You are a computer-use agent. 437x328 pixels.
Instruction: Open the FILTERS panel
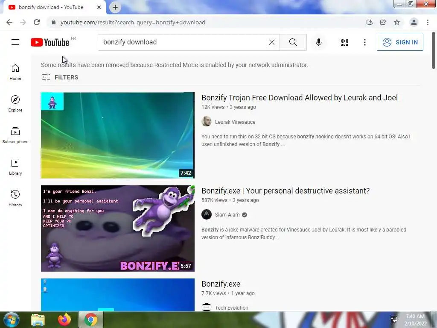pos(60,77)
